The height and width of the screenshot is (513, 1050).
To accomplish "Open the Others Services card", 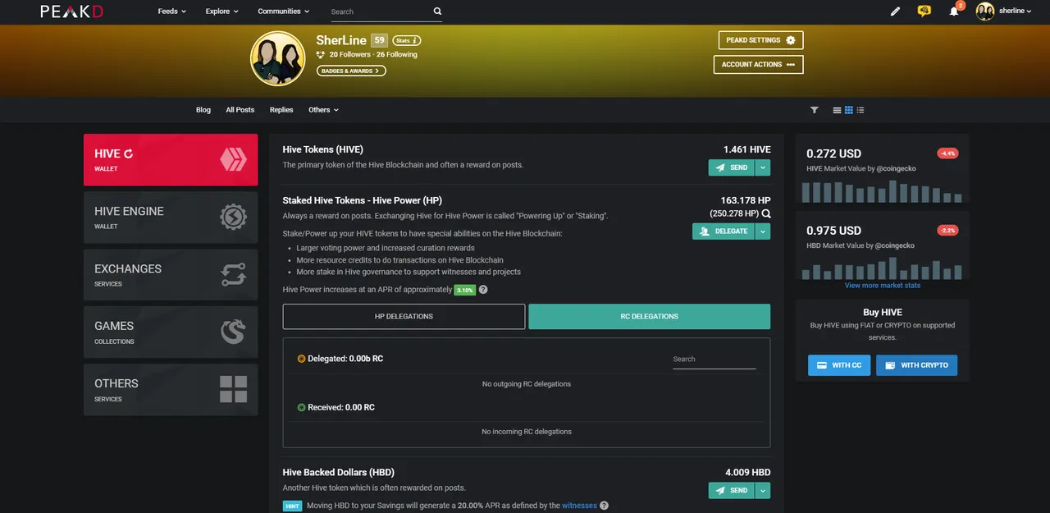I will tap(171, 390).
